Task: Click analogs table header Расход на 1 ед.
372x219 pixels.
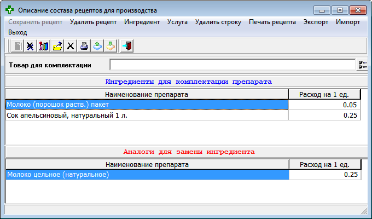Action: pyautogui.click(x=325, y=164)
